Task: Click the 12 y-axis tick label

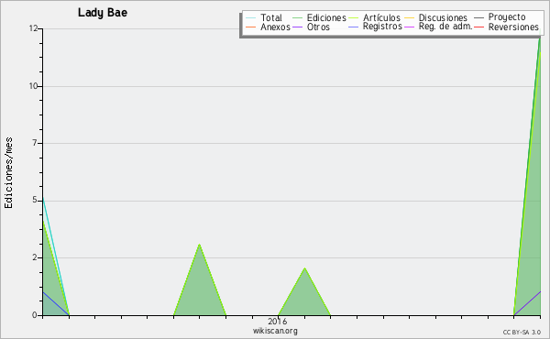Action: click(33, 28)
